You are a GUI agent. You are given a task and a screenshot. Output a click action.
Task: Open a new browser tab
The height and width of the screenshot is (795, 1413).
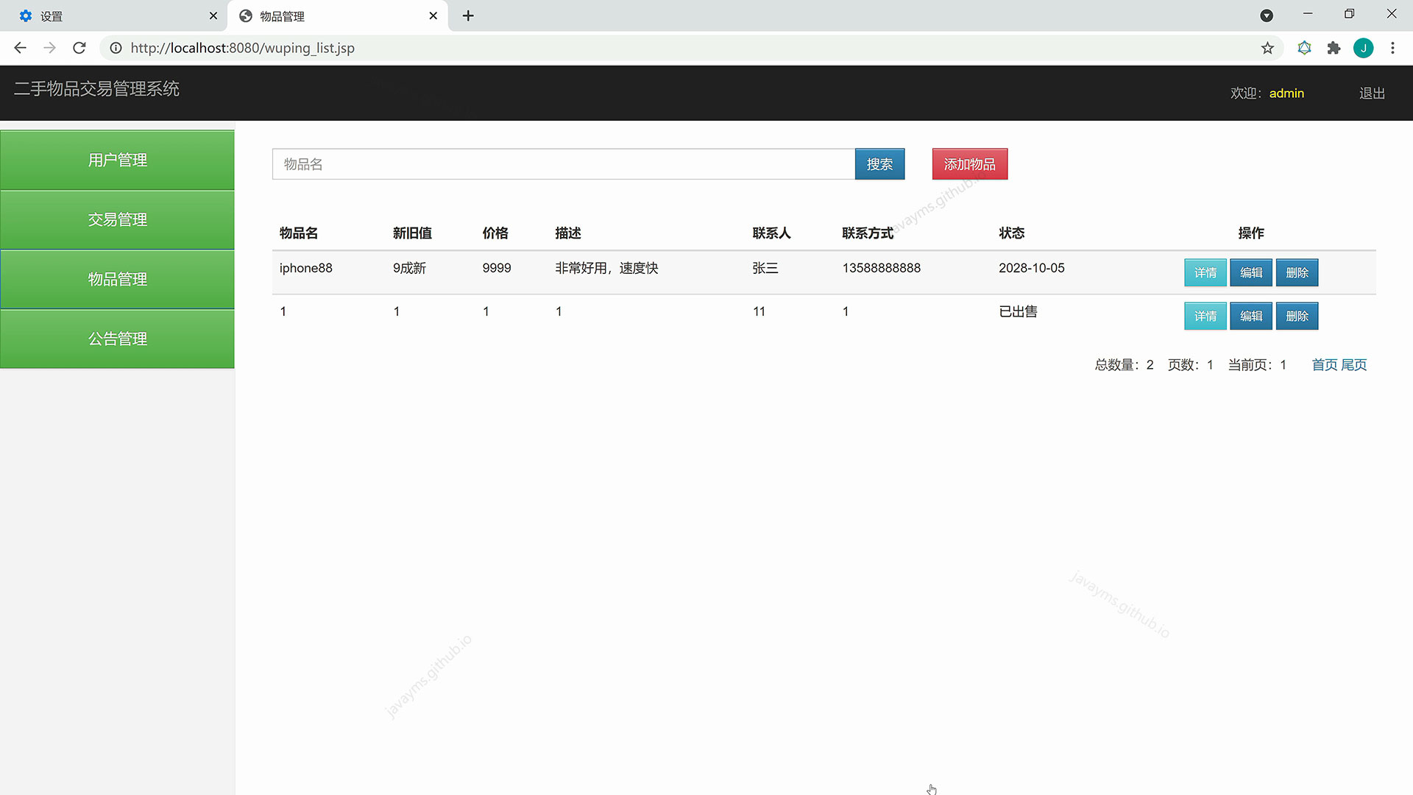468,15
